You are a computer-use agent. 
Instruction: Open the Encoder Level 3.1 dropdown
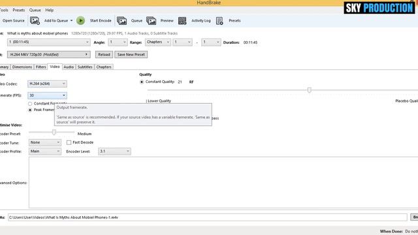point(114,151)
